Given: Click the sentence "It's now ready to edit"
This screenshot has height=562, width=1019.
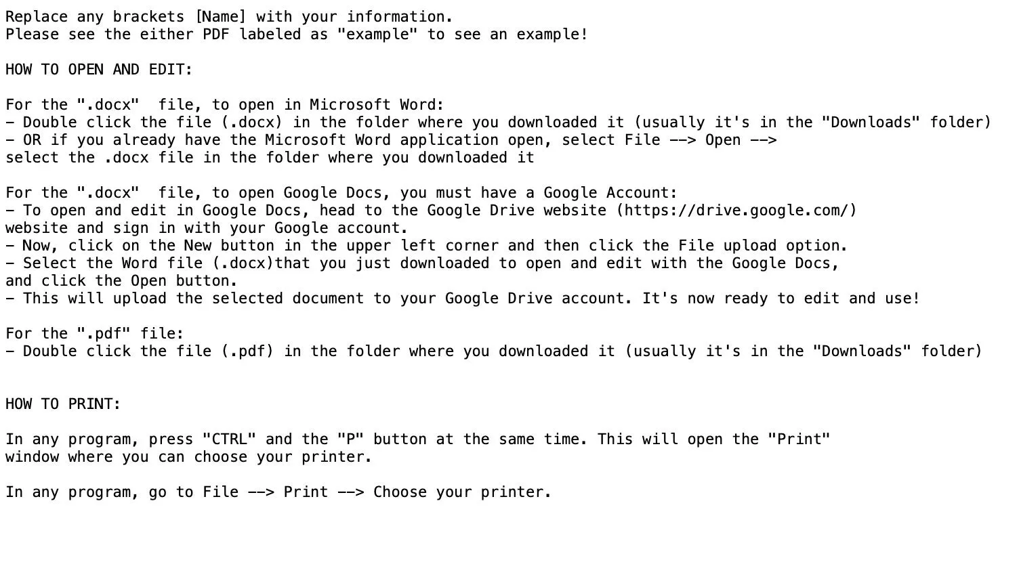Looking at the screenshot, I should 781,298.
